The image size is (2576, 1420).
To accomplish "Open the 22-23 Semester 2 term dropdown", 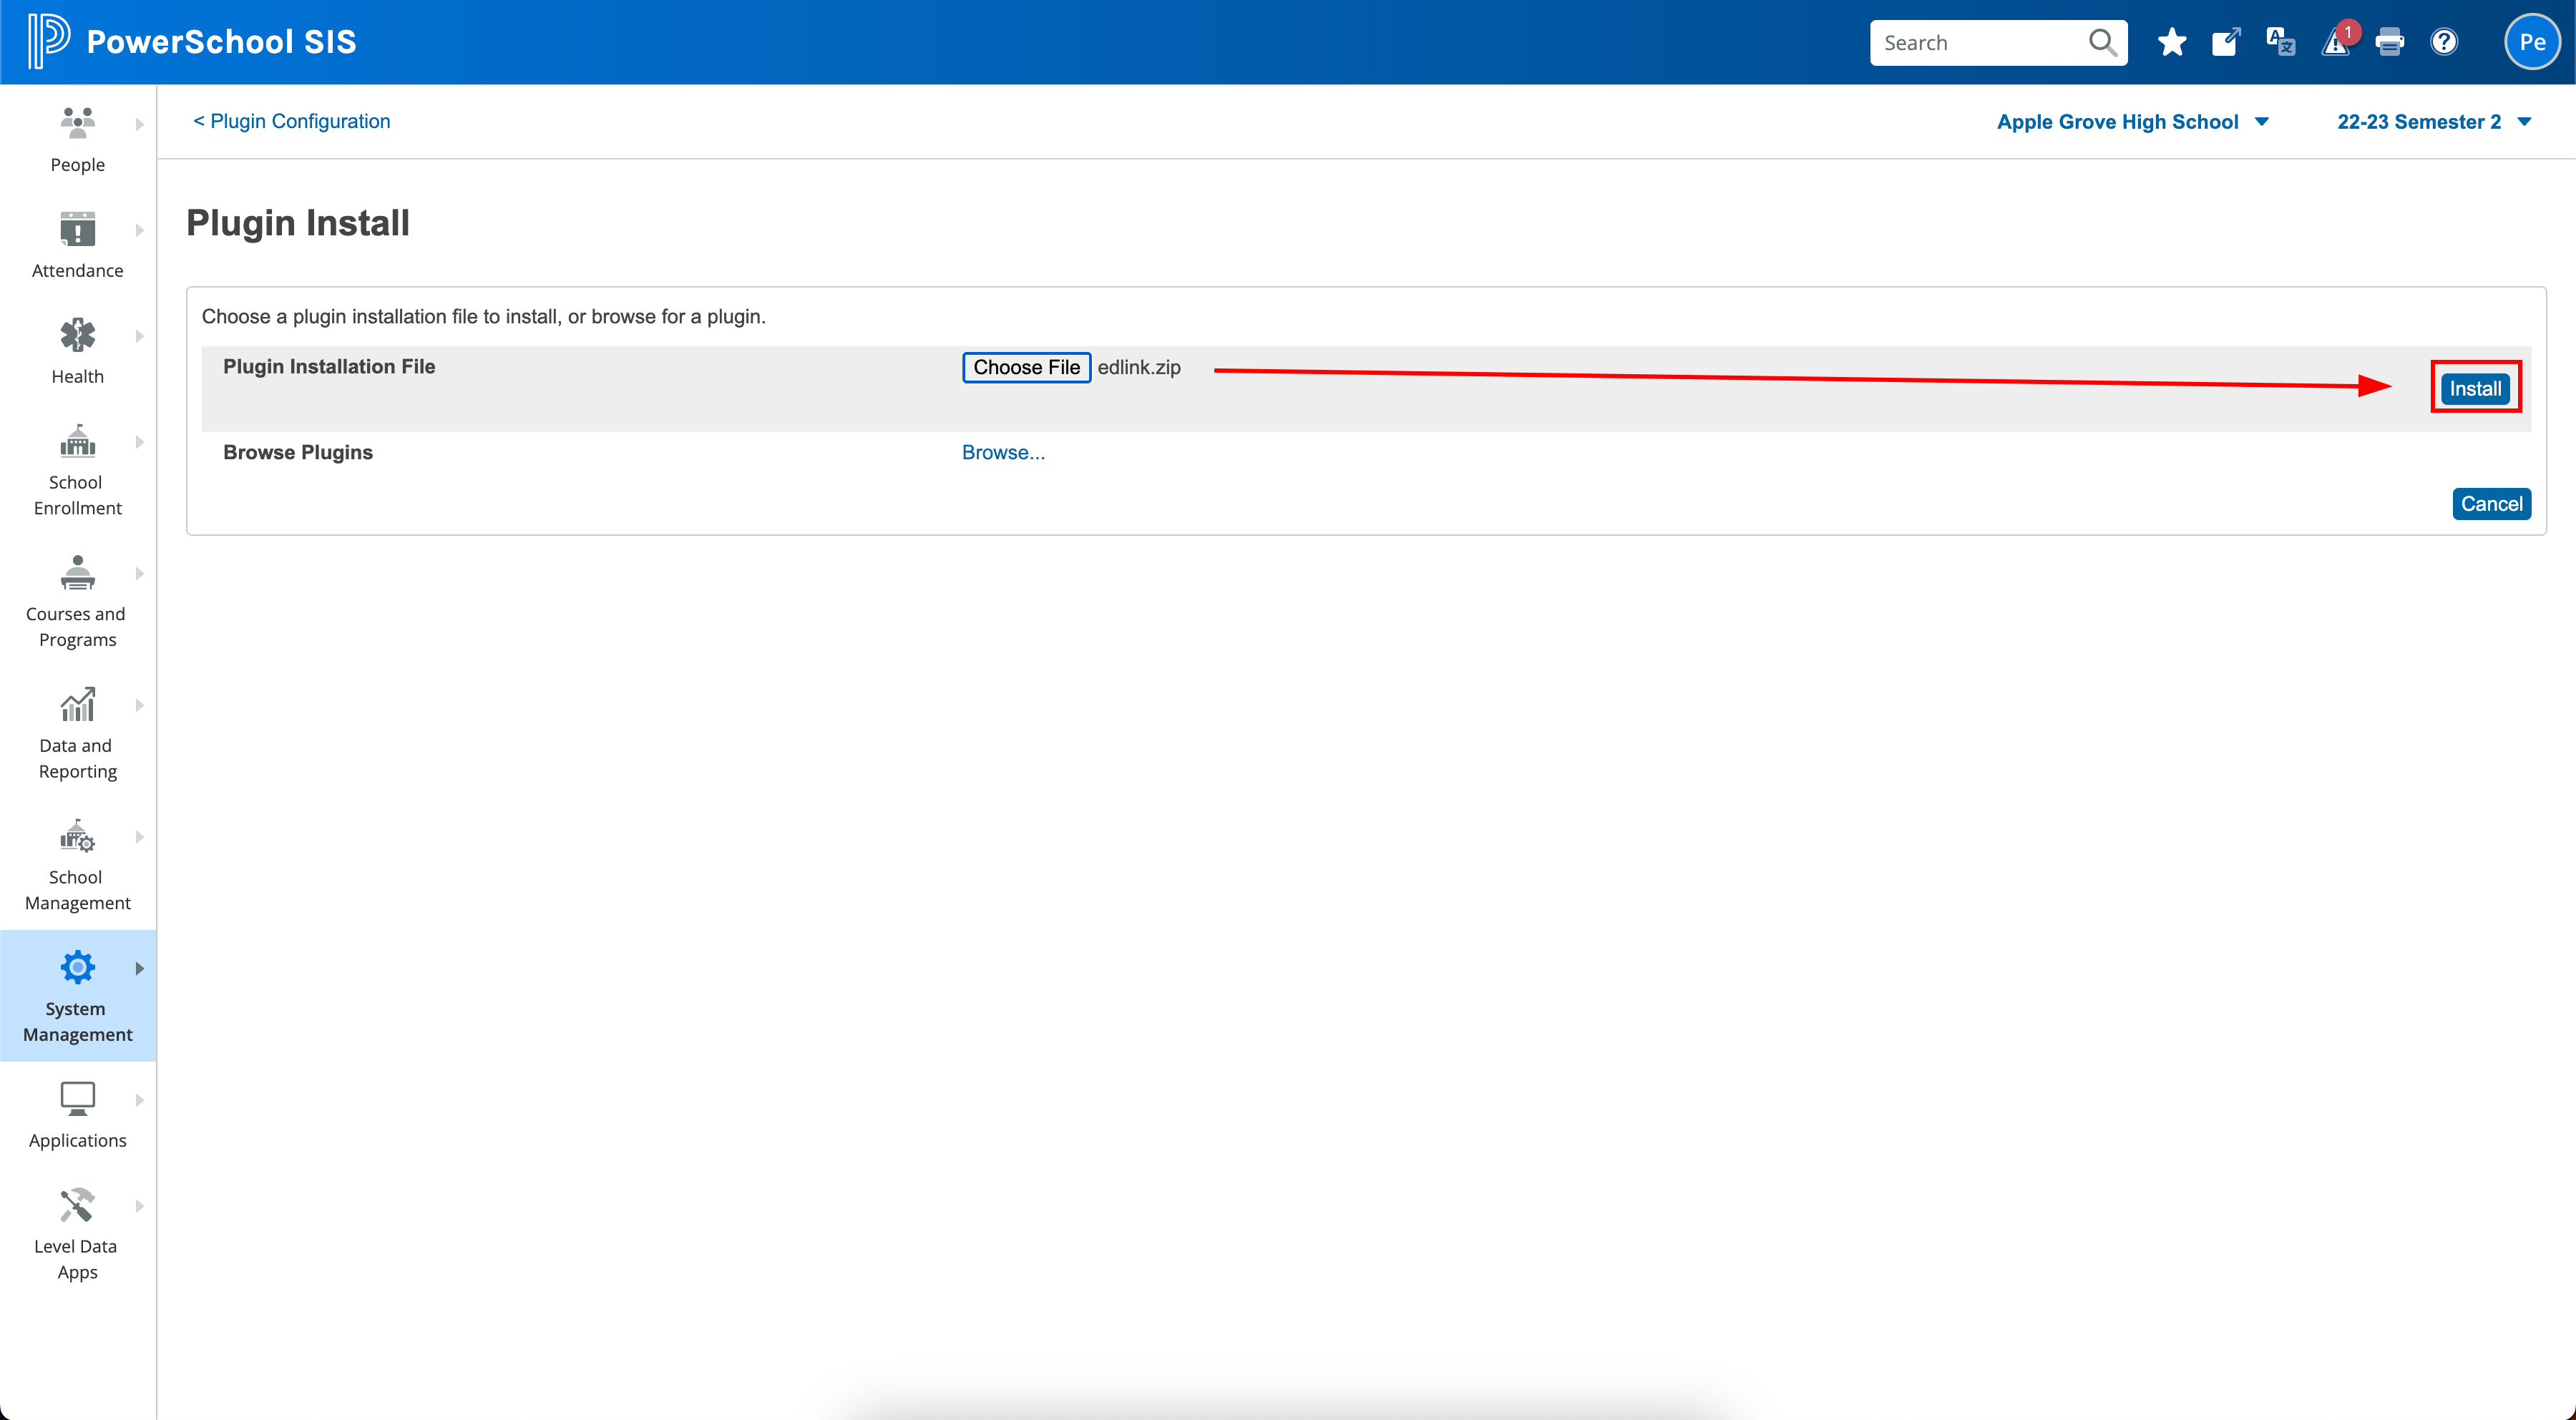I will (2434, 122).
